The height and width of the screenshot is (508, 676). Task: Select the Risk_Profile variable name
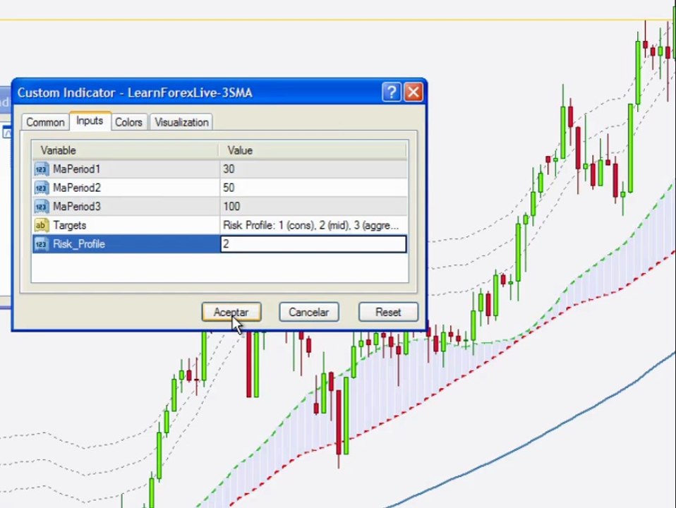[79, 244]
